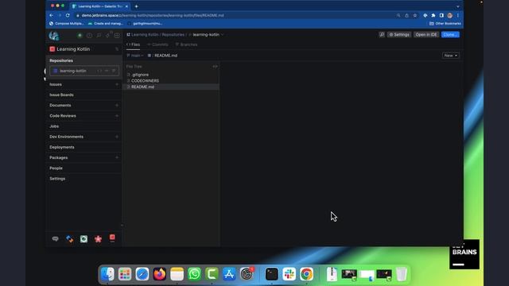Open the Learning Kotlin breadcrumb link
Viewport: 509px width, 286px height.
(145, 35)
